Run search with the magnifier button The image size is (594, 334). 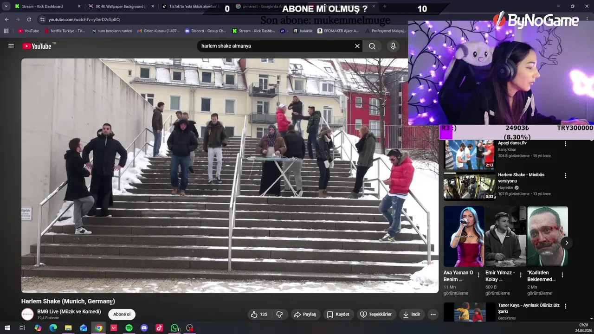pyautogui.click(x=372, y=46)
